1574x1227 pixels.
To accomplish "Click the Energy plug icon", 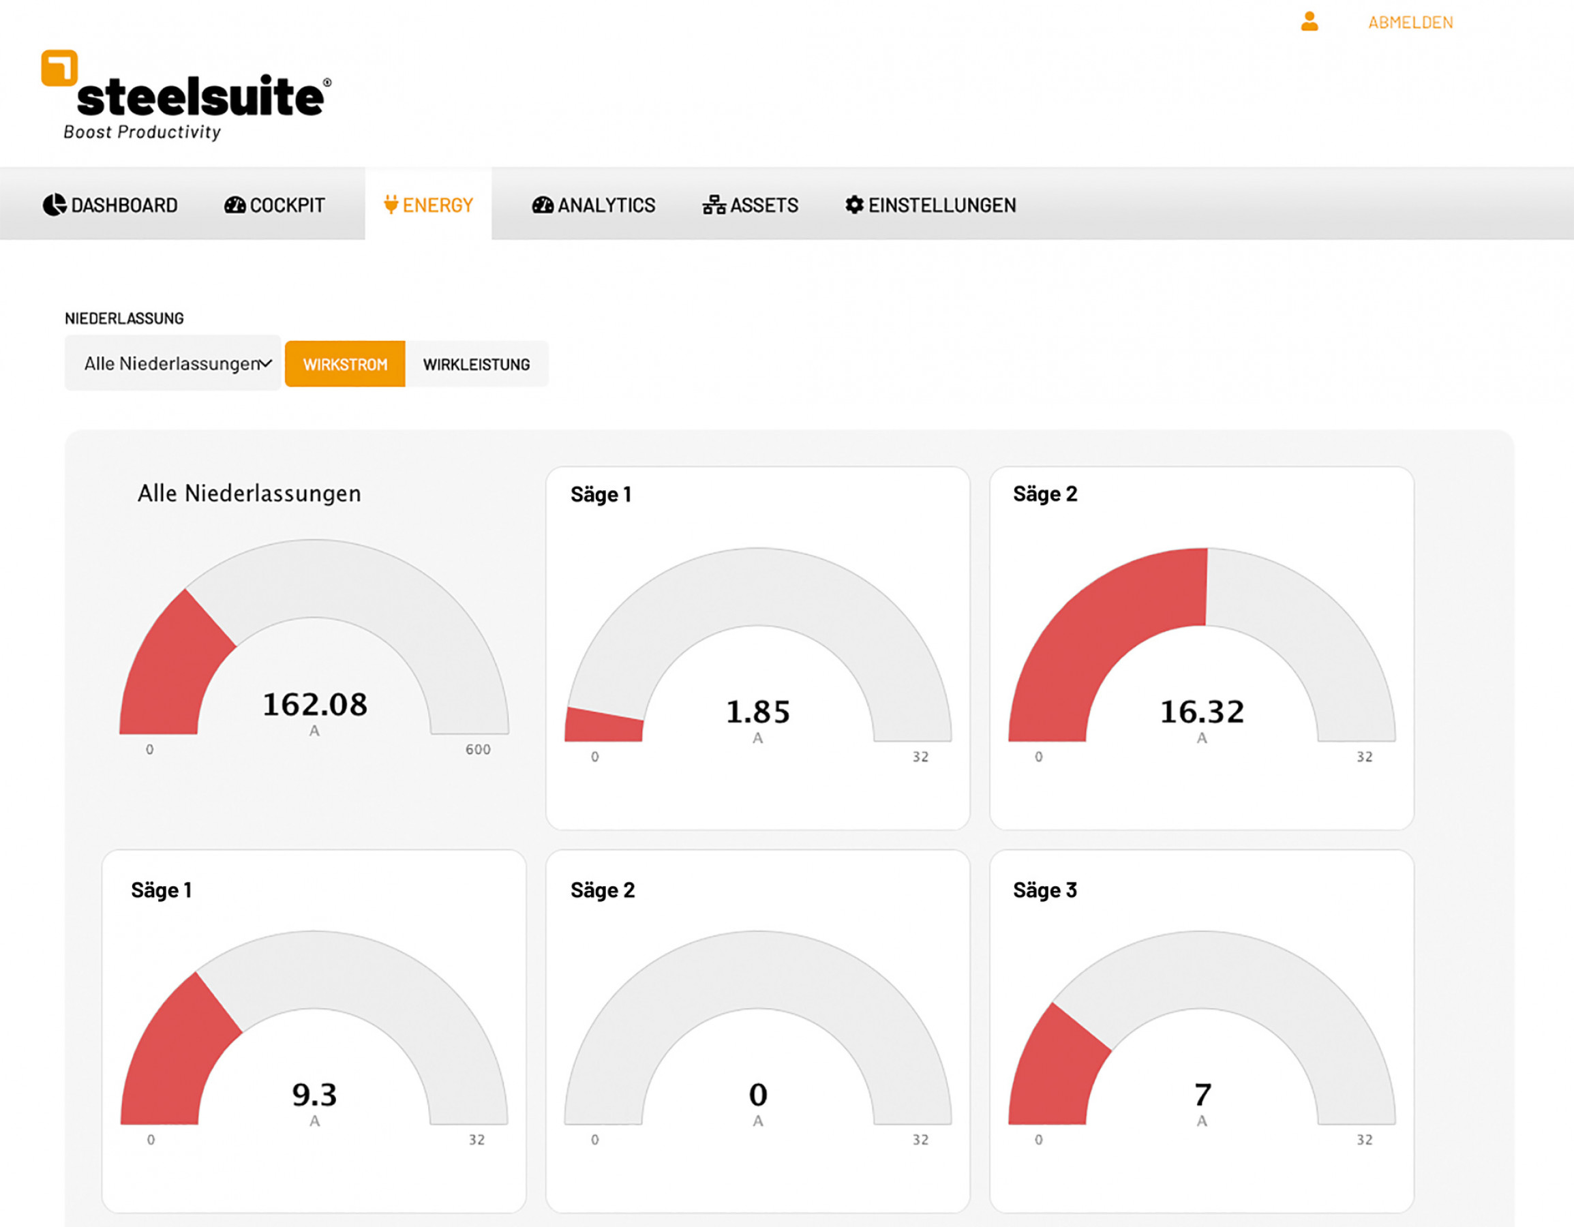I will [391, 204].
